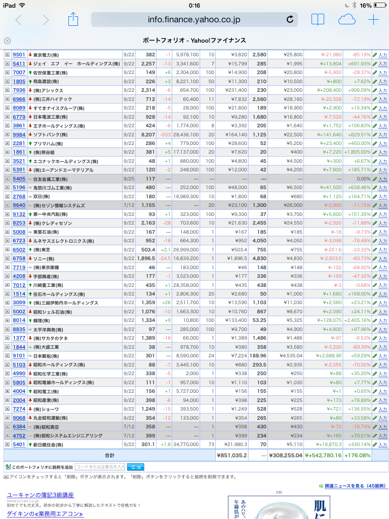Edit entry with pencil icon for 5196 鬼怒川ゴム工業
This screenshot has width=389, height=519.
pos(375,188)
